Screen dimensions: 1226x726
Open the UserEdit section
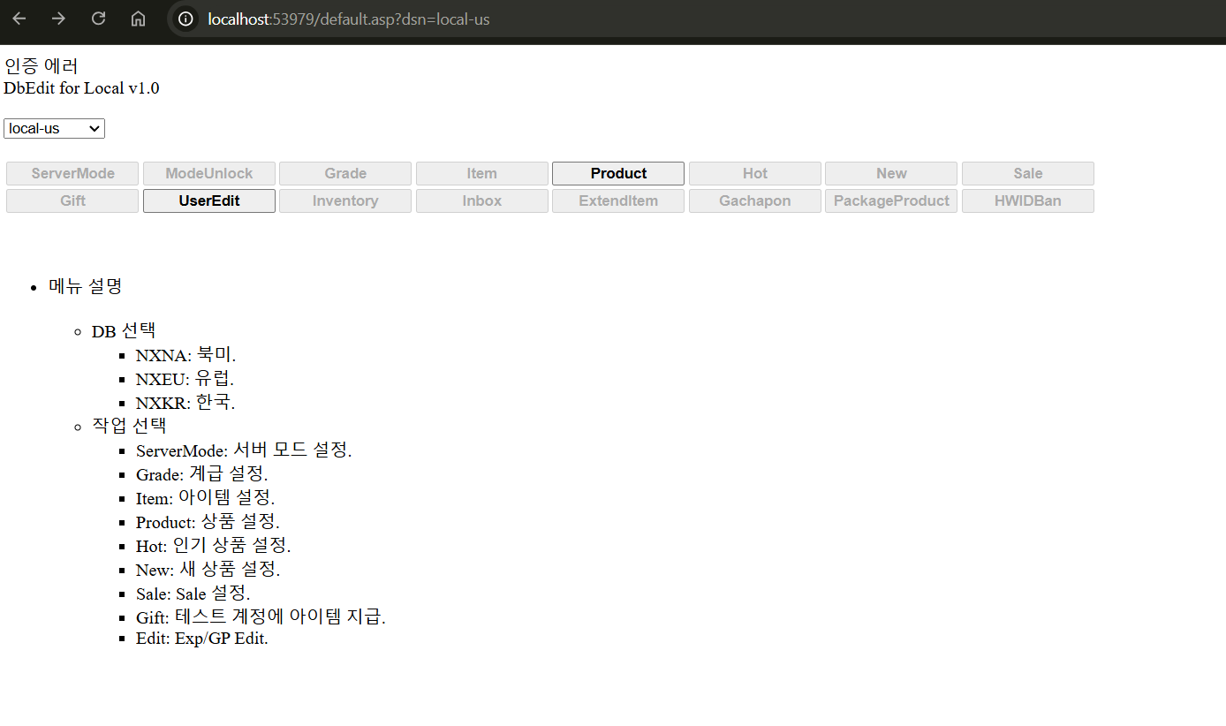point(209,201)
